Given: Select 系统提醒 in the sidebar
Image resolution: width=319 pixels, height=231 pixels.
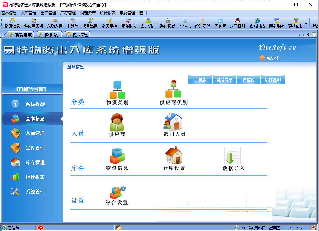Looking at the screenshot, I should tap(32, 104).
